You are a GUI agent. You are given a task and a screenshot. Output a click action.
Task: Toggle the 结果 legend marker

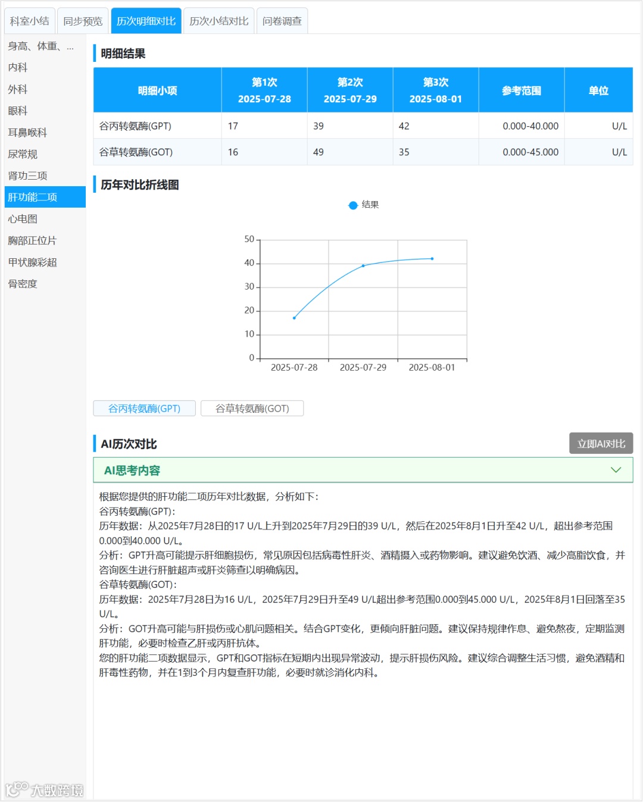pos(353,205)
